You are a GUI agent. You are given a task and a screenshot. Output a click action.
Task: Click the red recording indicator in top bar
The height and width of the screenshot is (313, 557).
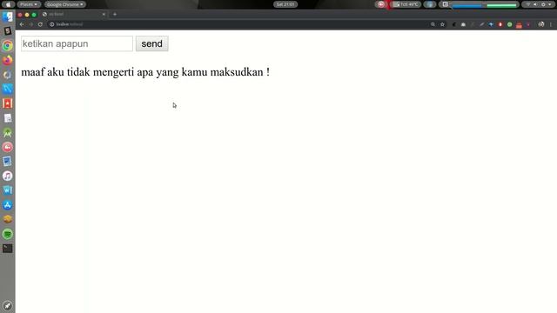[x=381, y=4]
